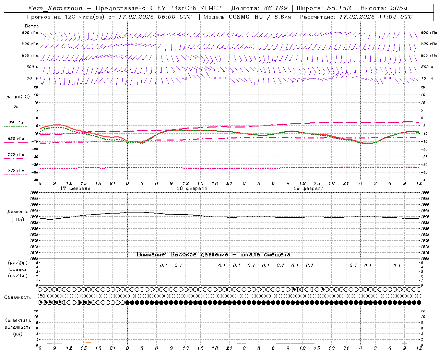Click the Рассчитано: 17.02.2025 11:02 UTC timestamp
The width and height of the screenshot is (439, 351).
[356, 17]
